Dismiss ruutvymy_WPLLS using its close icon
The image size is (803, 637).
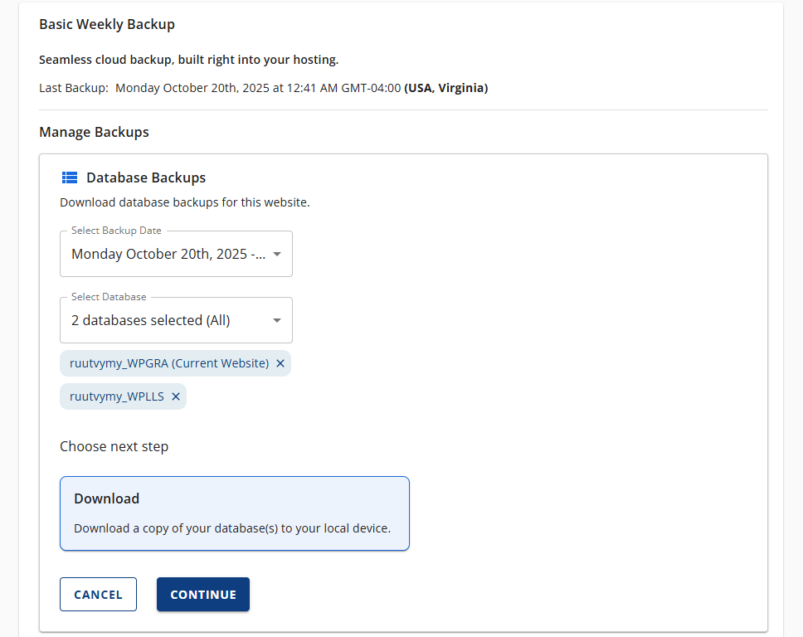pyautogui.click(x=176, y=396)
